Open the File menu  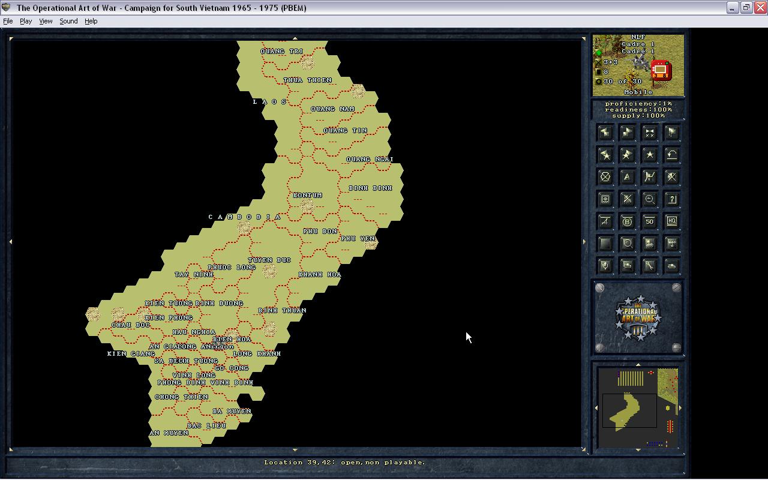coord(8,21)
